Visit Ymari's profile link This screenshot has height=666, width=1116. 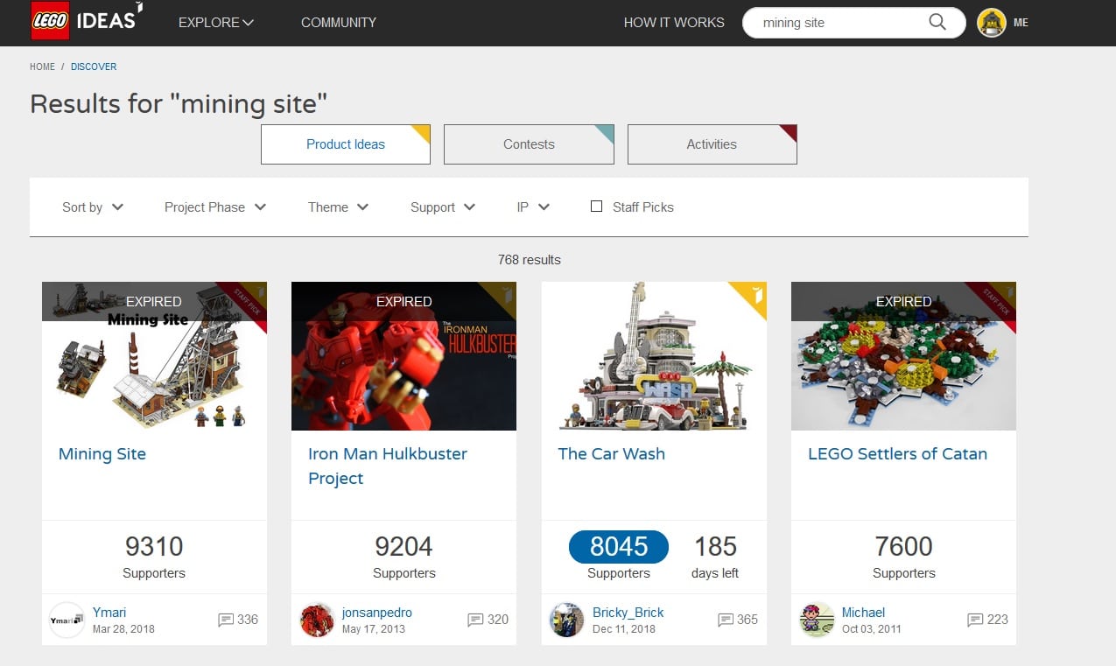coord(109,613)
